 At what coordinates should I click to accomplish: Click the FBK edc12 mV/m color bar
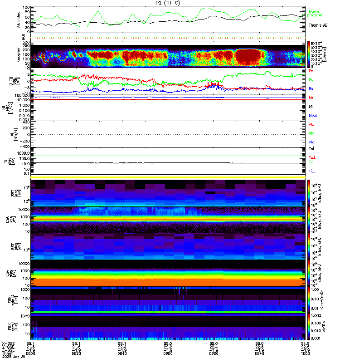pos(309,300)
